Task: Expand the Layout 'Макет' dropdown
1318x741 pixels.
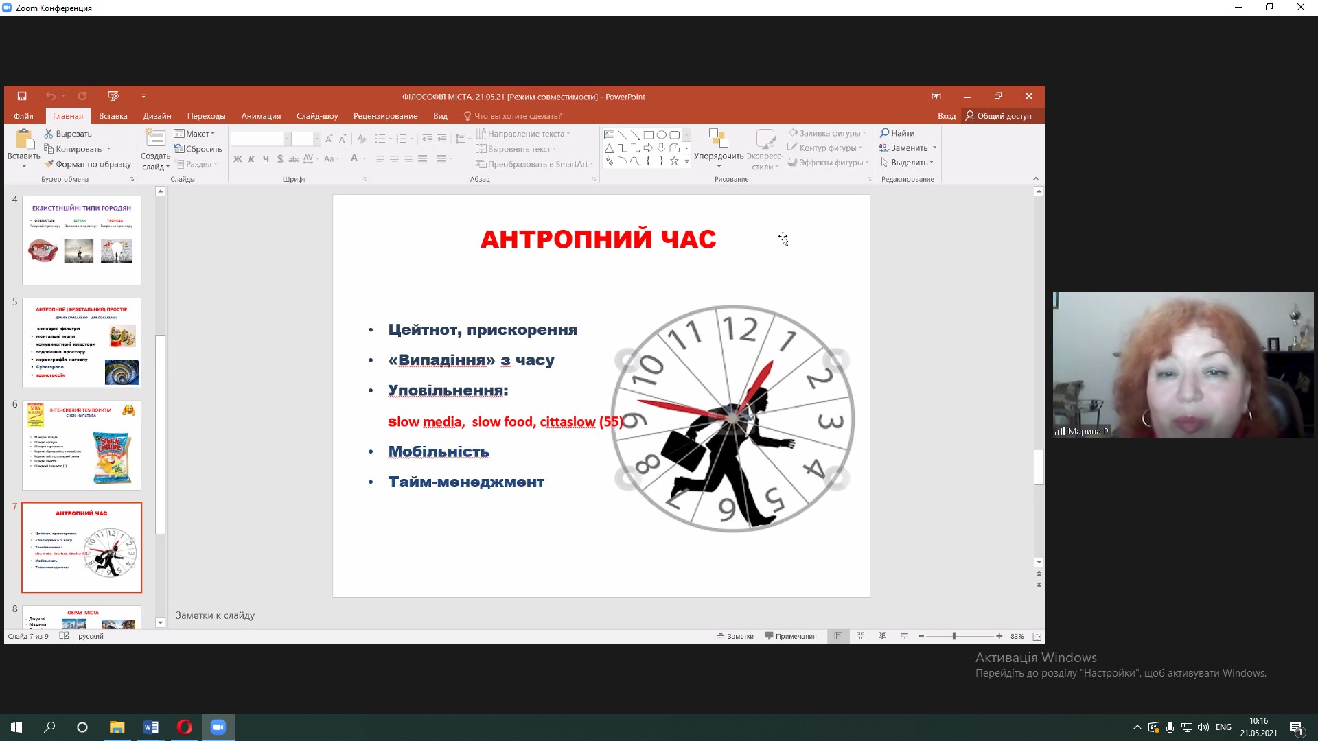Action: [195, 134]
